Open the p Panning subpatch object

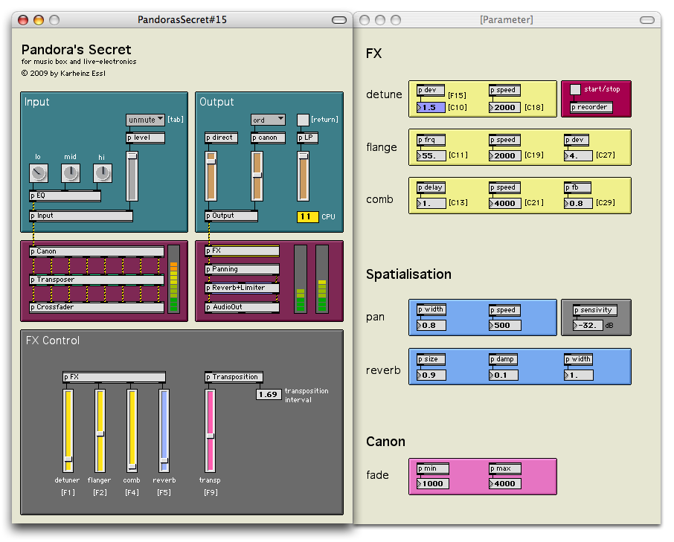(242, 269)
